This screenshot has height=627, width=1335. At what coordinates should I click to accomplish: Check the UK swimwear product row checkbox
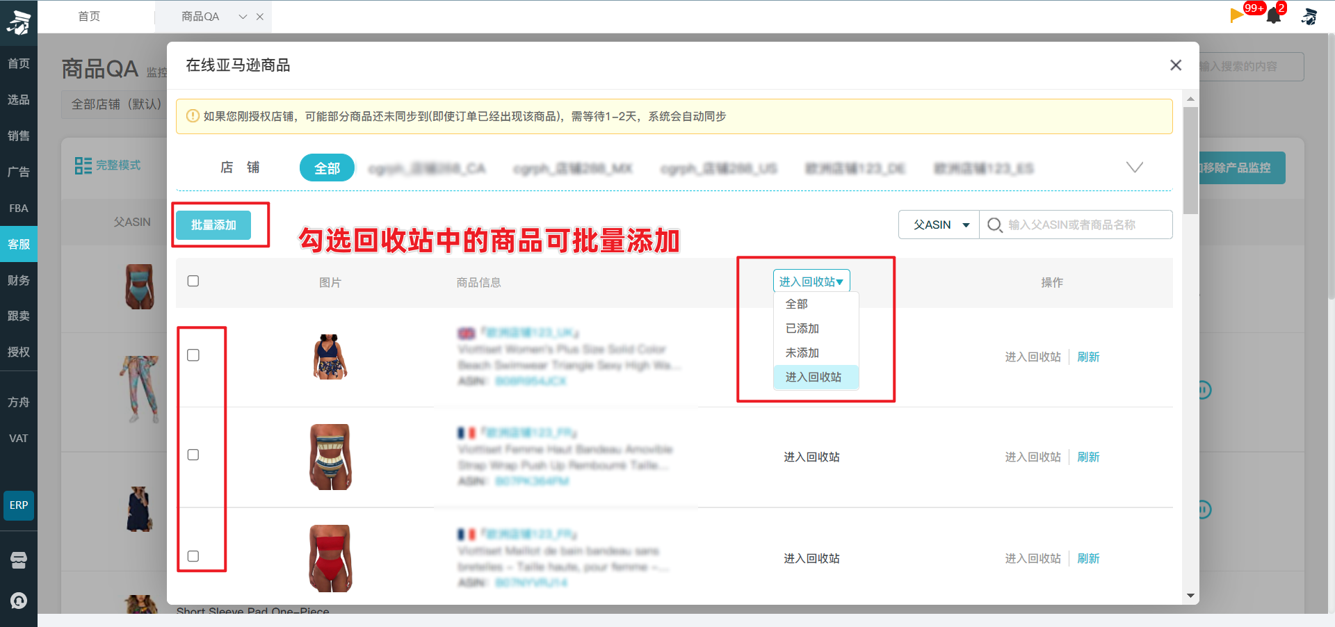click(x=193, y=355)
